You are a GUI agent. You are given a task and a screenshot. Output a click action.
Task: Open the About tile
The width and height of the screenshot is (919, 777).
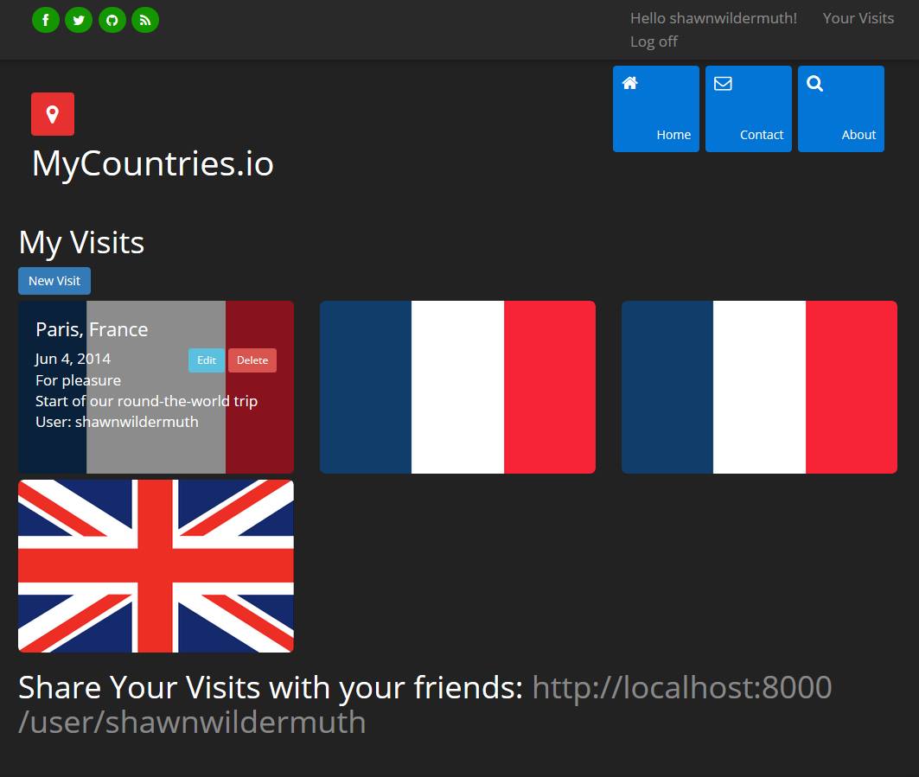coord(841,108)
